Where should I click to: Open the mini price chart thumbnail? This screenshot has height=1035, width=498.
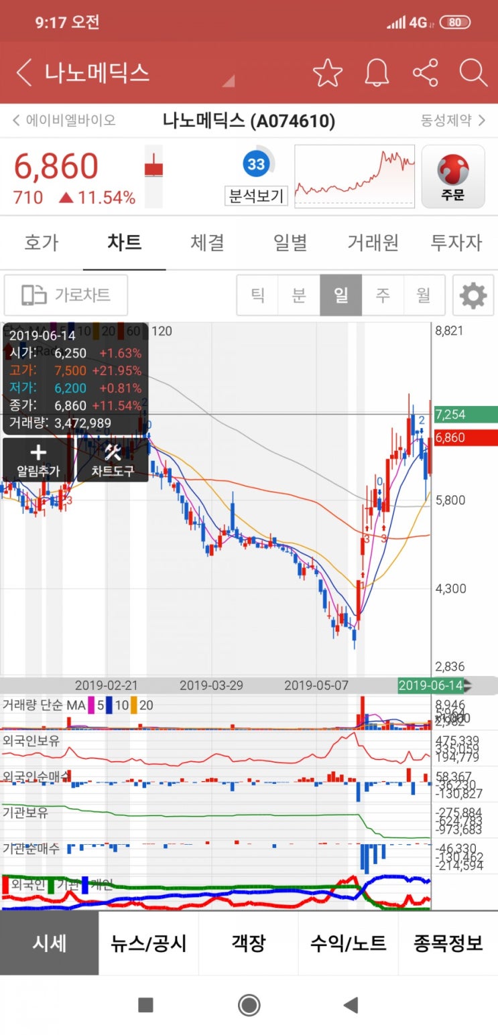coord(355,177)
